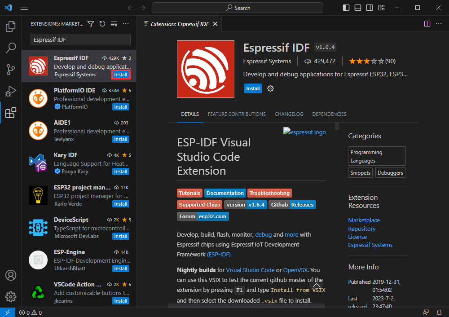The height and width of the screenshot is (317, 449).
Task: Open the Customize Layout icon
Action: tap(381, 8)
